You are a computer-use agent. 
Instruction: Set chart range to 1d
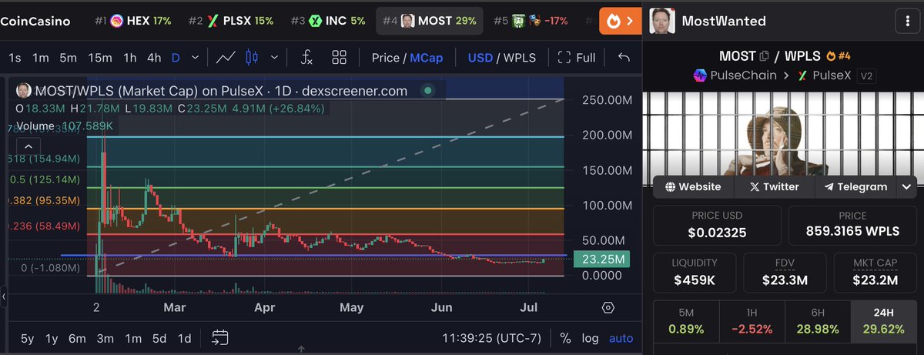click(x=184, y=337)
